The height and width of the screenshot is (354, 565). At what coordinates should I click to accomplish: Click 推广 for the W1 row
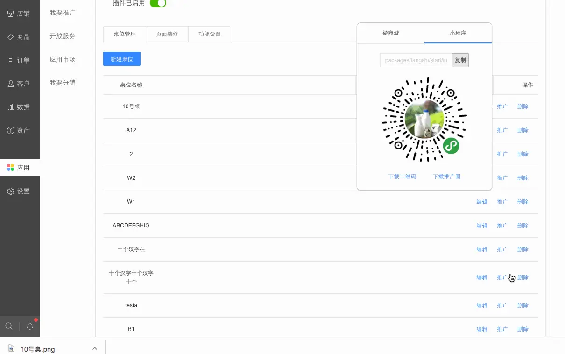pos(502,202)
